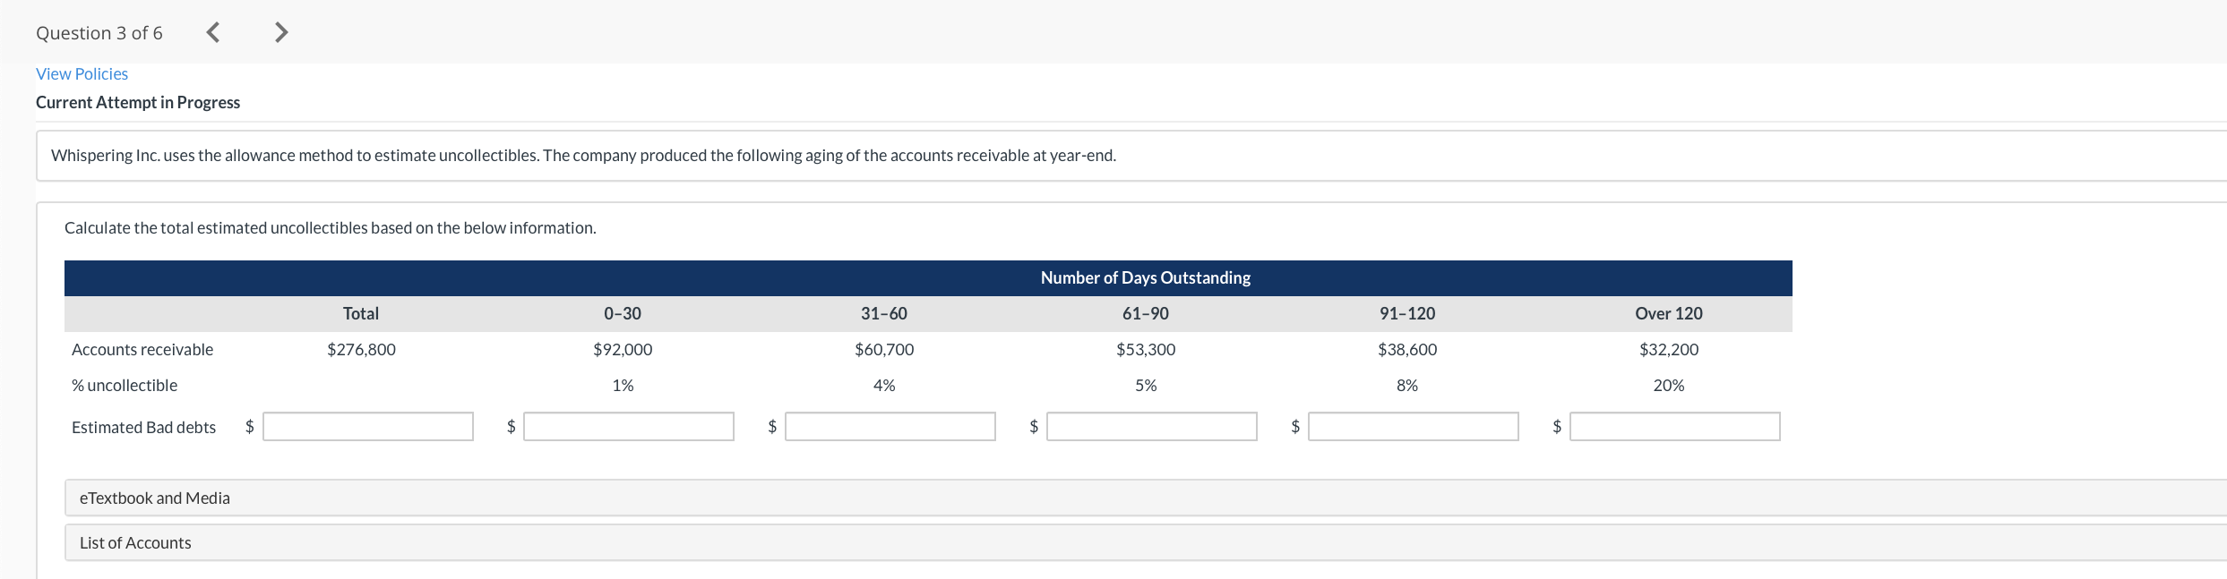Viewport: 2227px width, 579px height.
Task: Click the Accounts receivable row label
Action: (142, 350)
